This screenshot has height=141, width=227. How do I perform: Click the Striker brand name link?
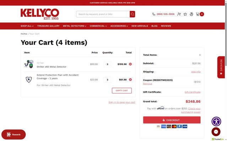click(x=40, y=63)
